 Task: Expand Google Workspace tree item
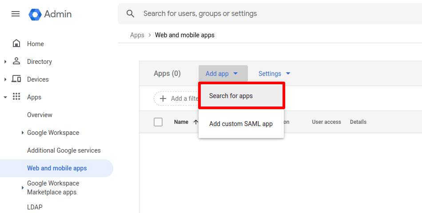pos(23,133)
